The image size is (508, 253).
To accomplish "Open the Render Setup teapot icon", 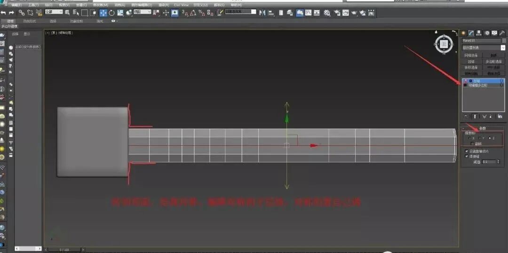I will 337,13.
